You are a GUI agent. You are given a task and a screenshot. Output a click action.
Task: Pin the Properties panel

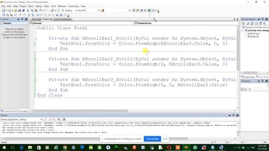[x=262, y=81]
